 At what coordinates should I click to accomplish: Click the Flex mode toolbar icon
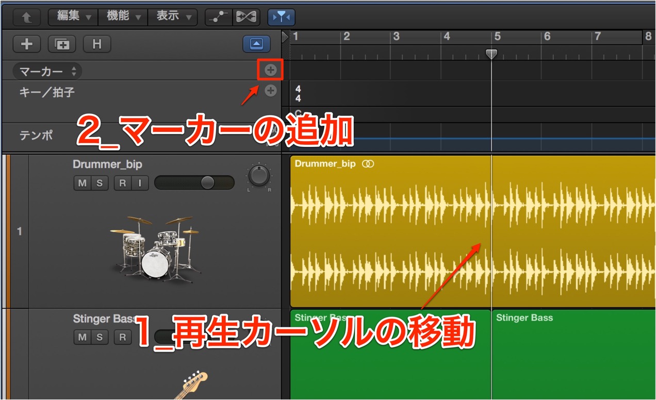246,17
